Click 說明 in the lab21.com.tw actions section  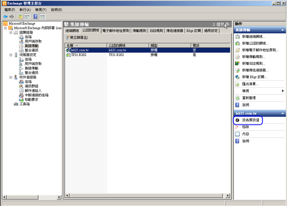[x=246, y=141]
